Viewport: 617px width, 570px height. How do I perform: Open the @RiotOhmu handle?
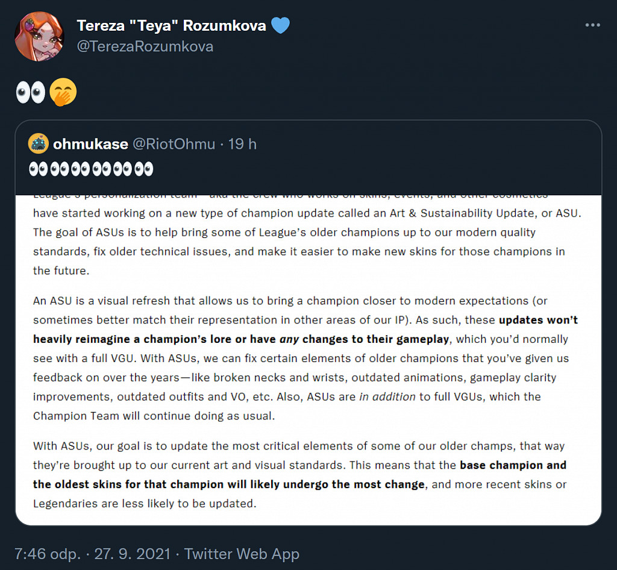pos(174,144)
